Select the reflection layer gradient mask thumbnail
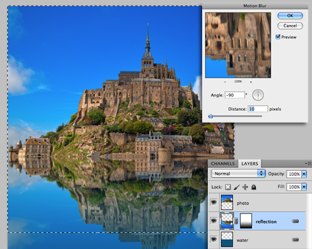Screen dimensions: 312x249 point(246,221)
